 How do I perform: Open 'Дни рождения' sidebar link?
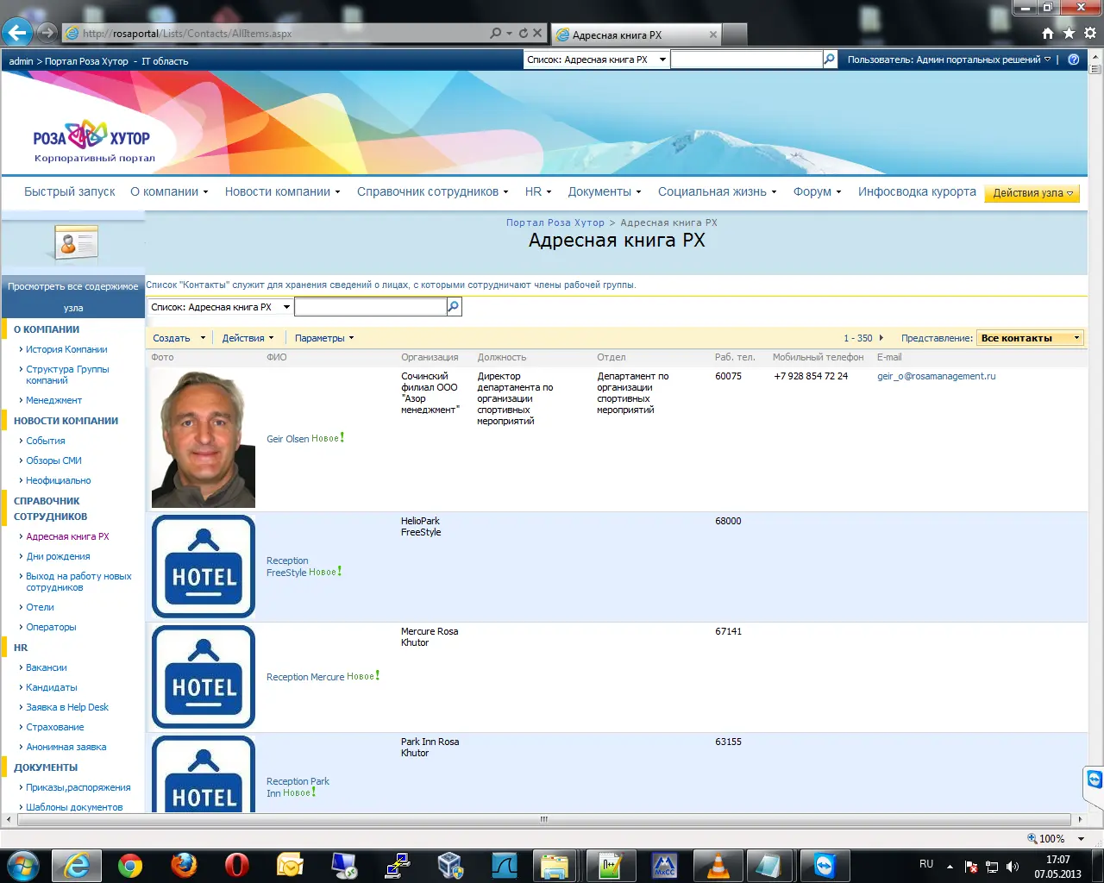click(x=58, y=556)
